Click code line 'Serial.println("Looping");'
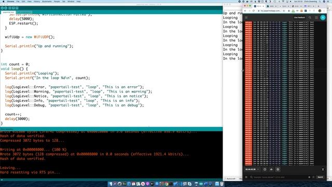This screenshot has width=332, height=187. click(32, 73)
